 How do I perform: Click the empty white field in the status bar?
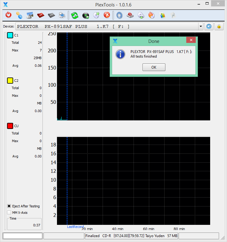[23, 236]
